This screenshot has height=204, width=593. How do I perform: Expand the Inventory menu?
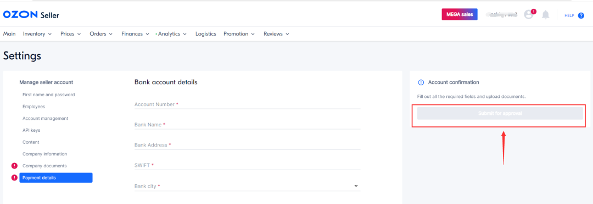[x=37, y=34]
